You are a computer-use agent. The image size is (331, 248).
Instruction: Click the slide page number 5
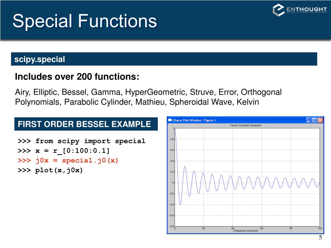[x=320, y=237]
